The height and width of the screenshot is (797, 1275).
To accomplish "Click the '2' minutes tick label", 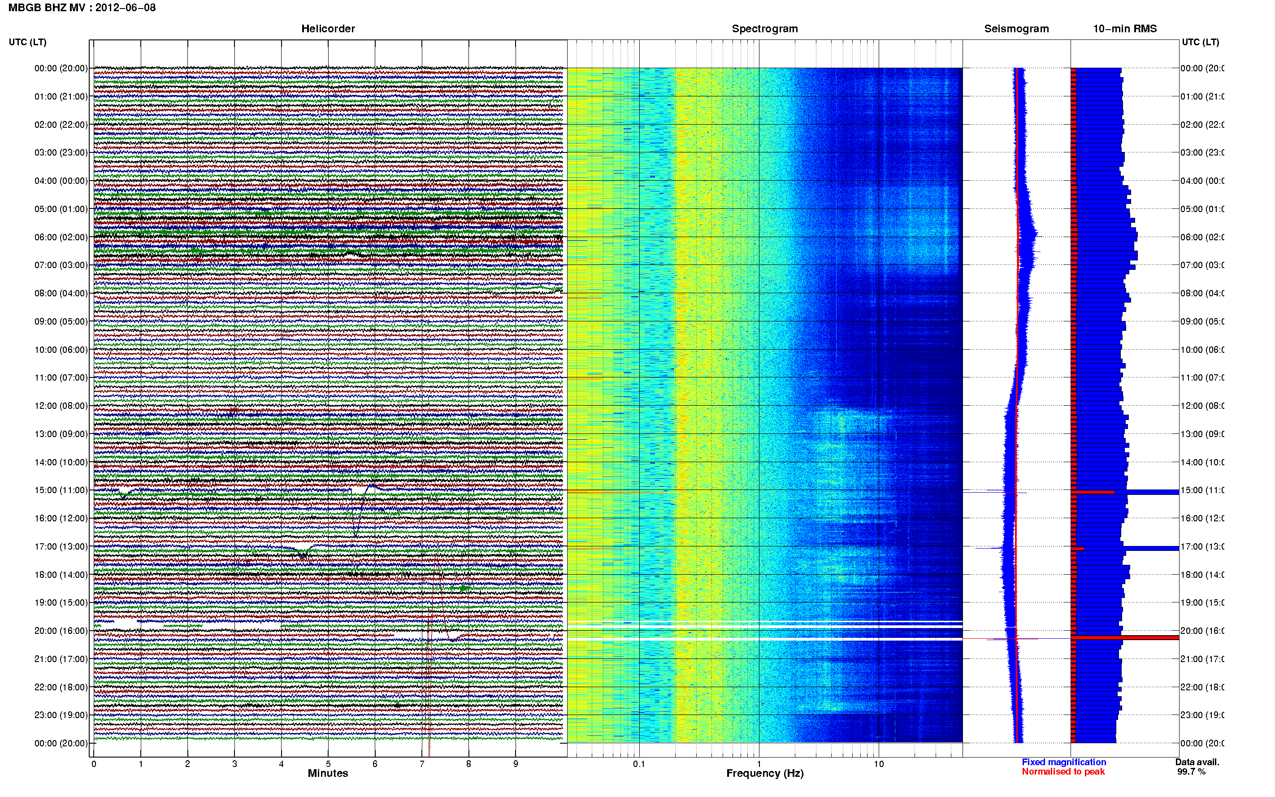I will coord(188,764).
